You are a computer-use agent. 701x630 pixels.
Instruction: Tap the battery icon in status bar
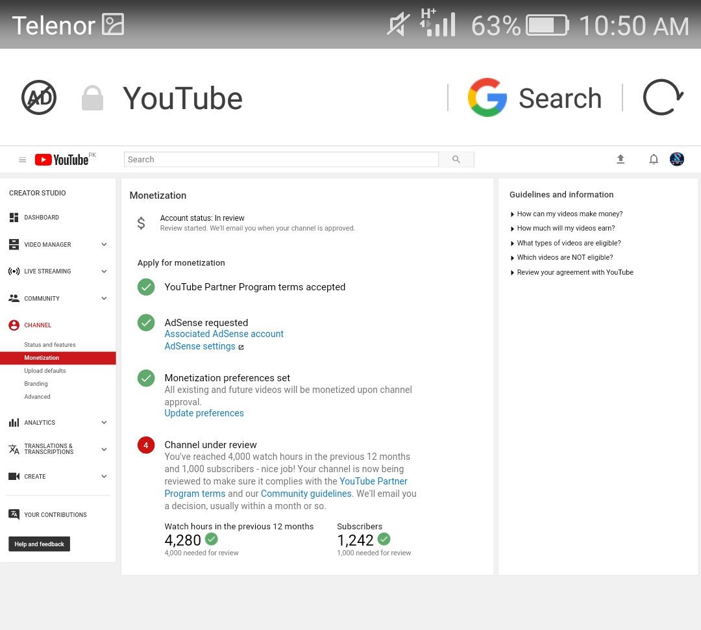coord(547,25)
